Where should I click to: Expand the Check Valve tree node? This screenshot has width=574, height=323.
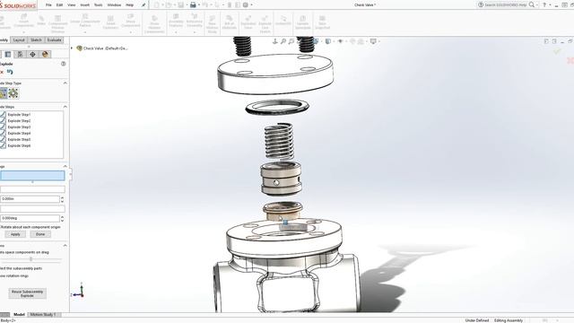72,48
